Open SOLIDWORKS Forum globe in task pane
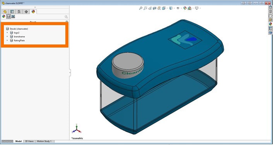The image size is (273, 145). [270, 32]
